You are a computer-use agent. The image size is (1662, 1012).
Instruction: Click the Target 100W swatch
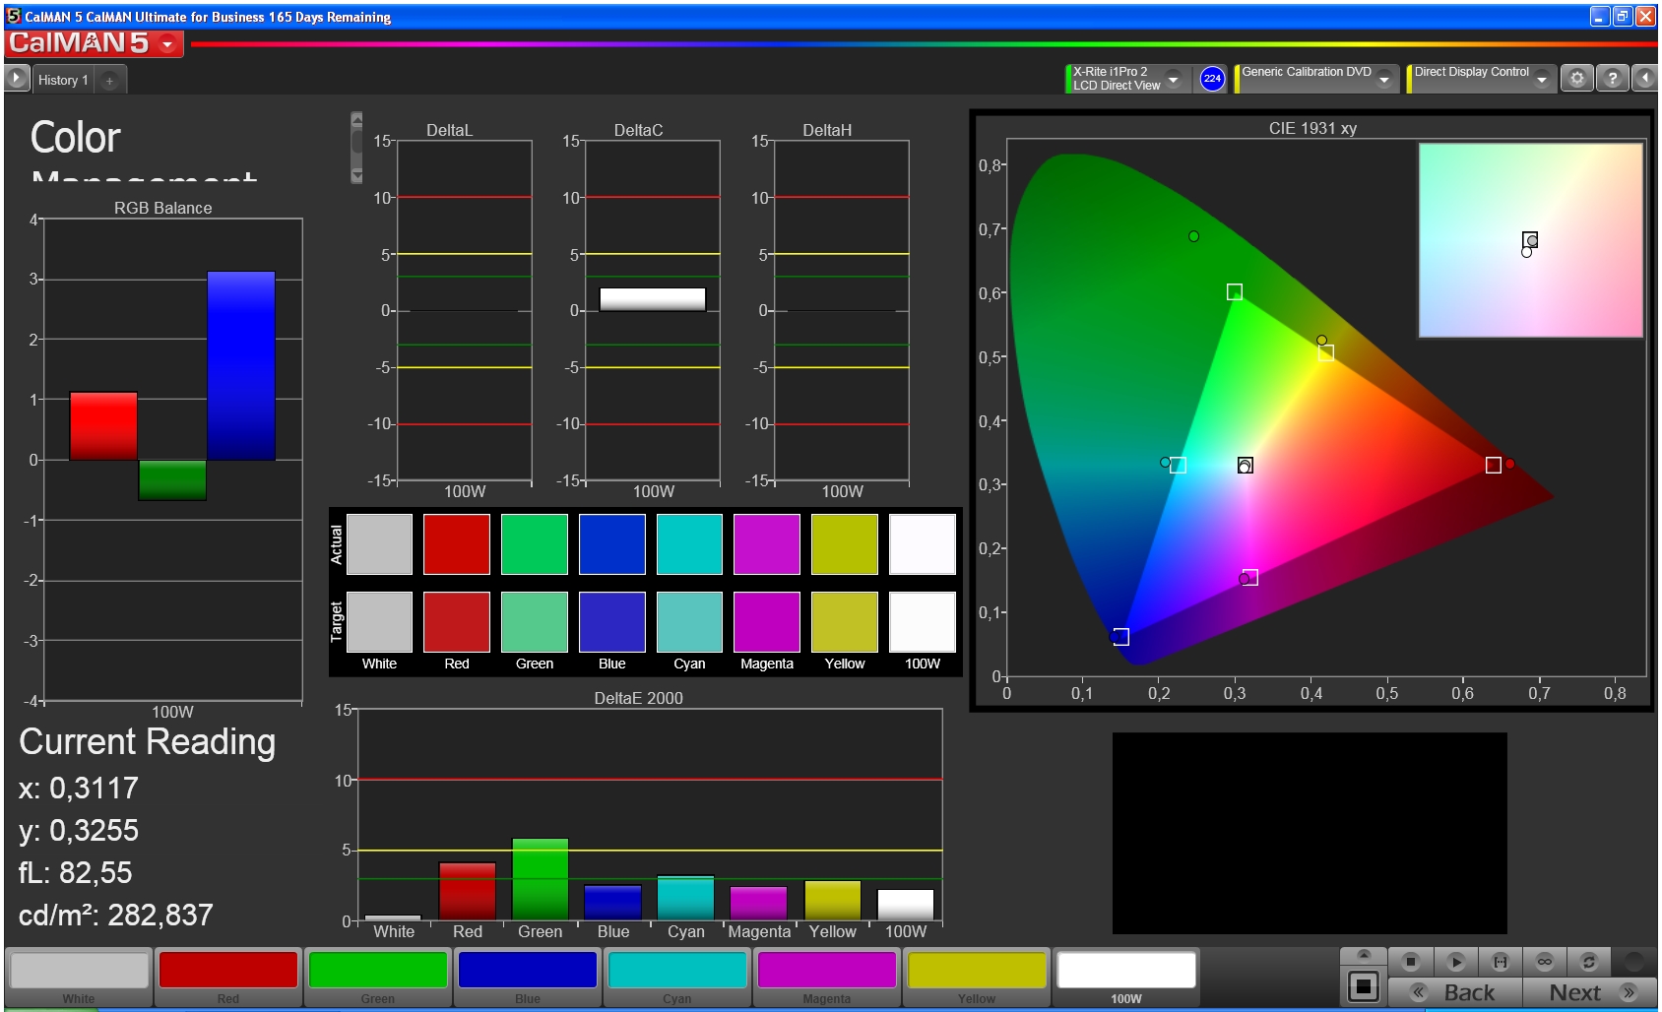click(923, 622)
